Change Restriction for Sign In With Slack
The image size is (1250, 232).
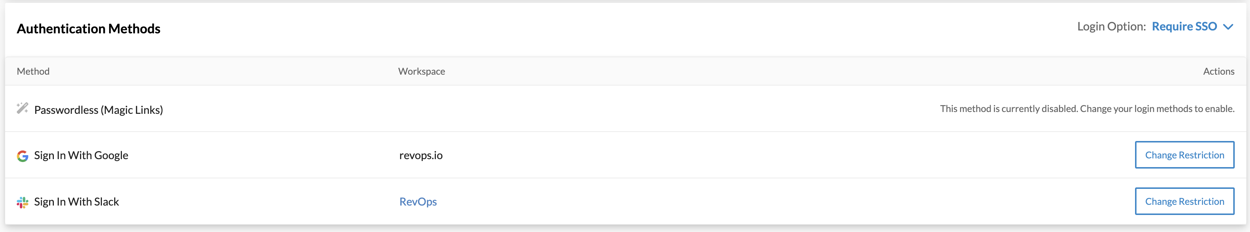pos(1184,202)
